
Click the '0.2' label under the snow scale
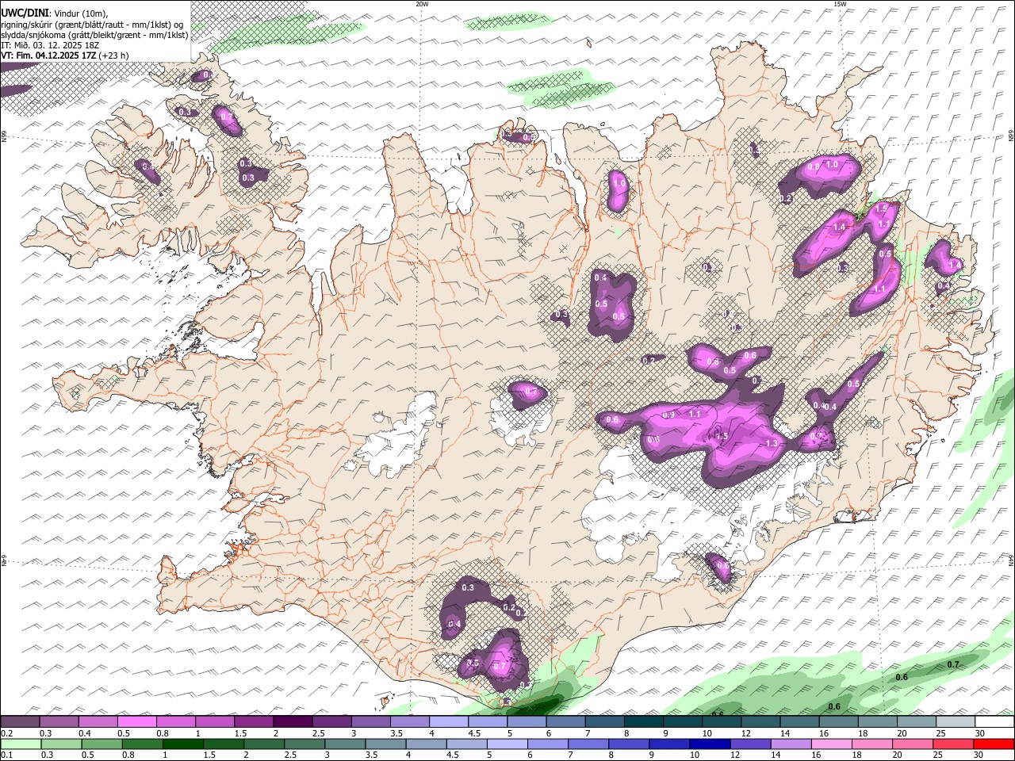6,733
